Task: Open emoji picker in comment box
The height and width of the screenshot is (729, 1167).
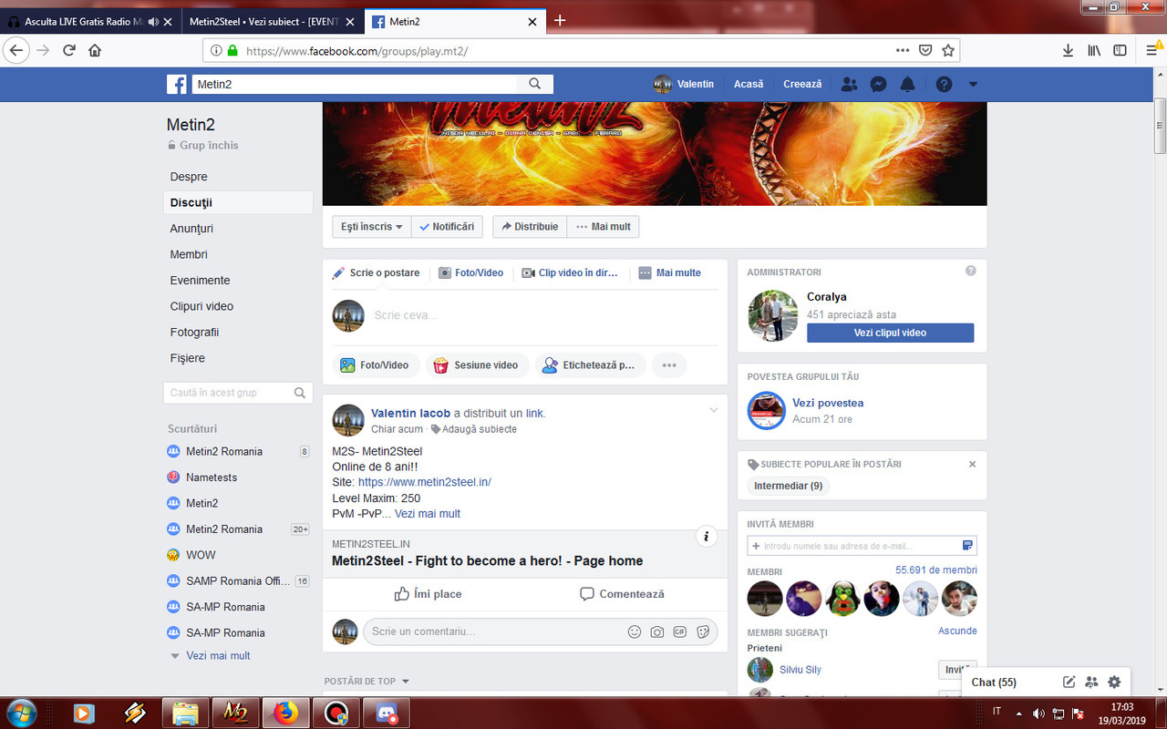Action: click(x=635, y=631)
